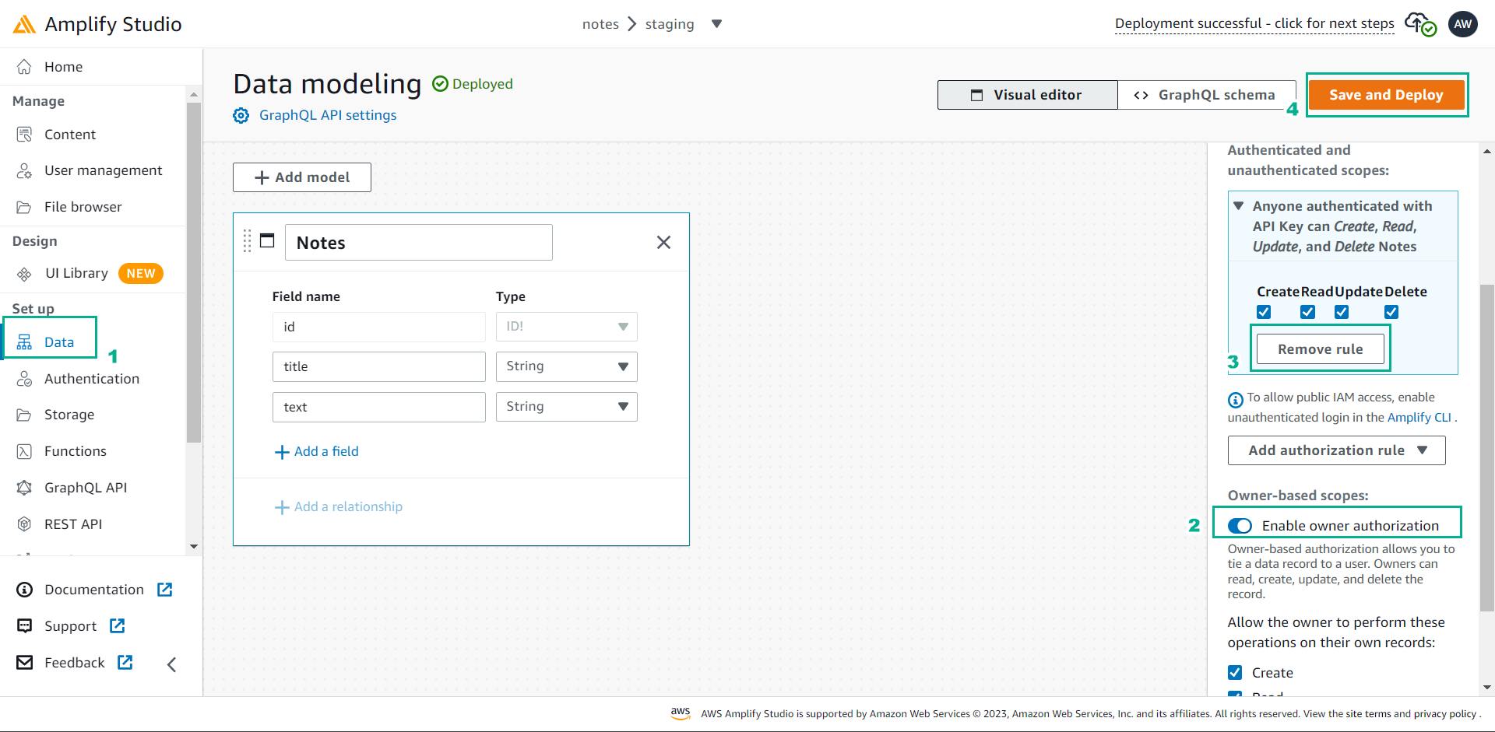The height and width of the screenshot is (732, 1495).
Task: Open User management in sidebar
Action: point(104,170)
